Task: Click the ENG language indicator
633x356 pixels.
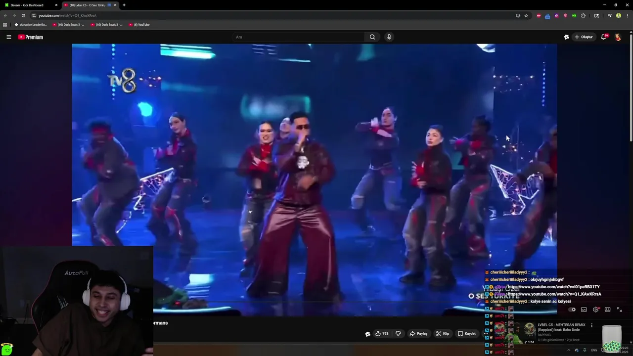Action: [594, 350]
